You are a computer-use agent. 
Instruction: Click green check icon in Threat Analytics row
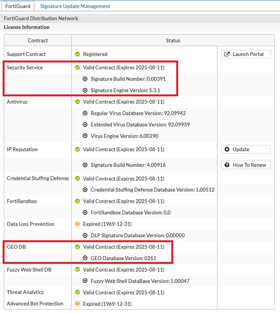(x=77, y=292)
